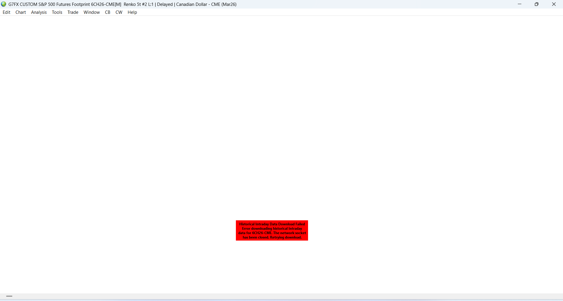Click the green globe application icon
Screen dimensions: 563x301
(4, 4)
